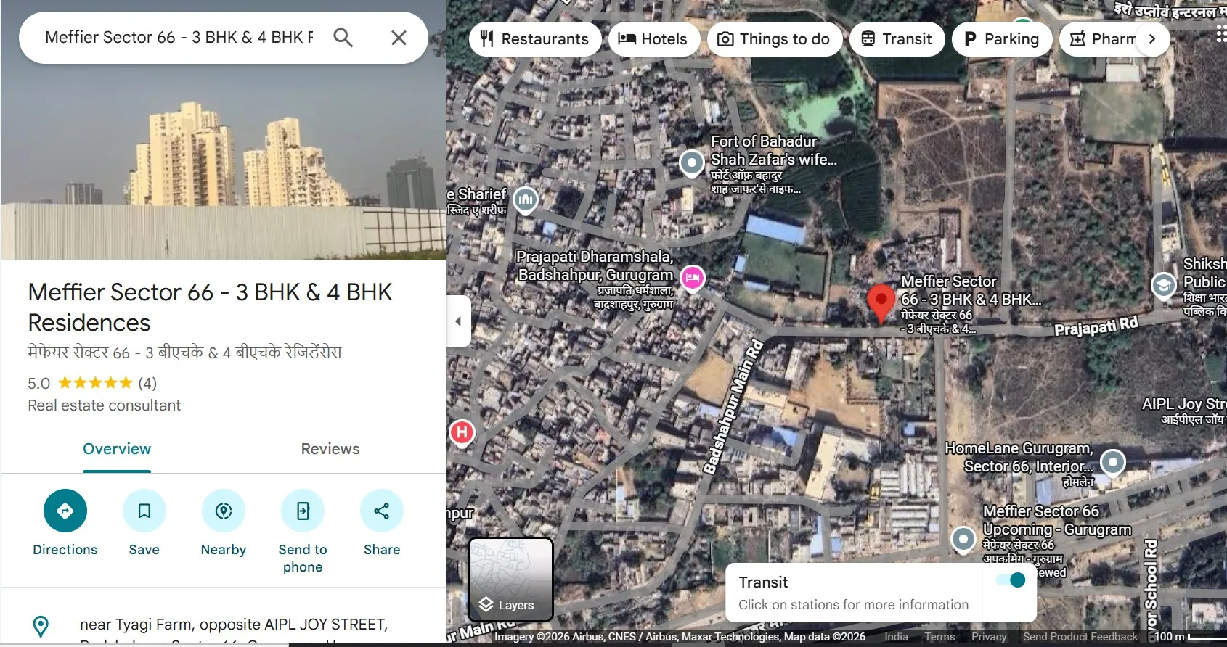1227x647 pixels.
Task: Click the address location pin icon
Action: [x=41, y=626]
